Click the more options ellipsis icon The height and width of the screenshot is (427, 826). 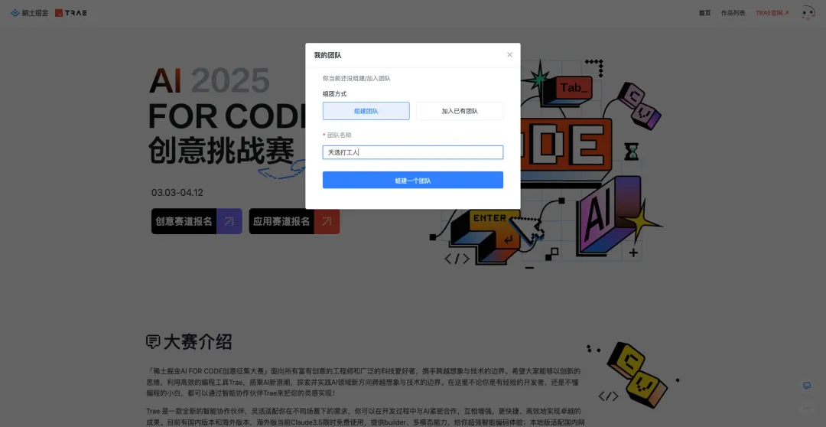point(807,408)
